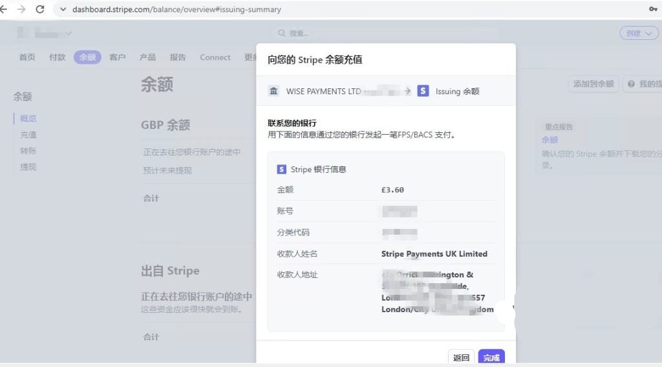
Task: Click the 返回 button
Action: [461, 357]
